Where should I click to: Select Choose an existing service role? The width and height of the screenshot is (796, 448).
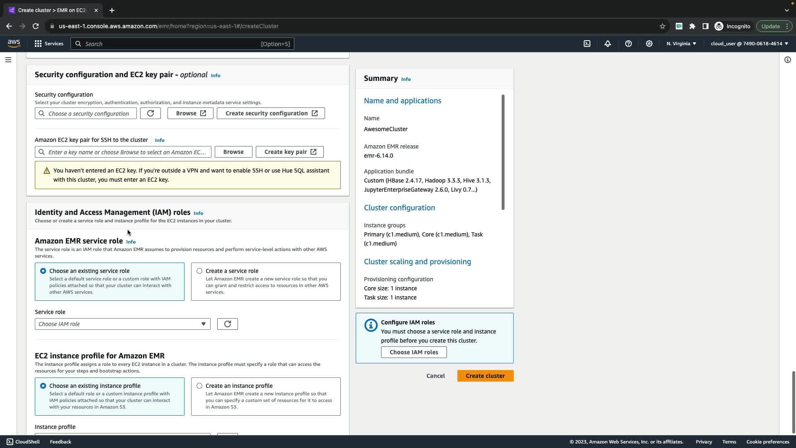(x=43, y=271)
